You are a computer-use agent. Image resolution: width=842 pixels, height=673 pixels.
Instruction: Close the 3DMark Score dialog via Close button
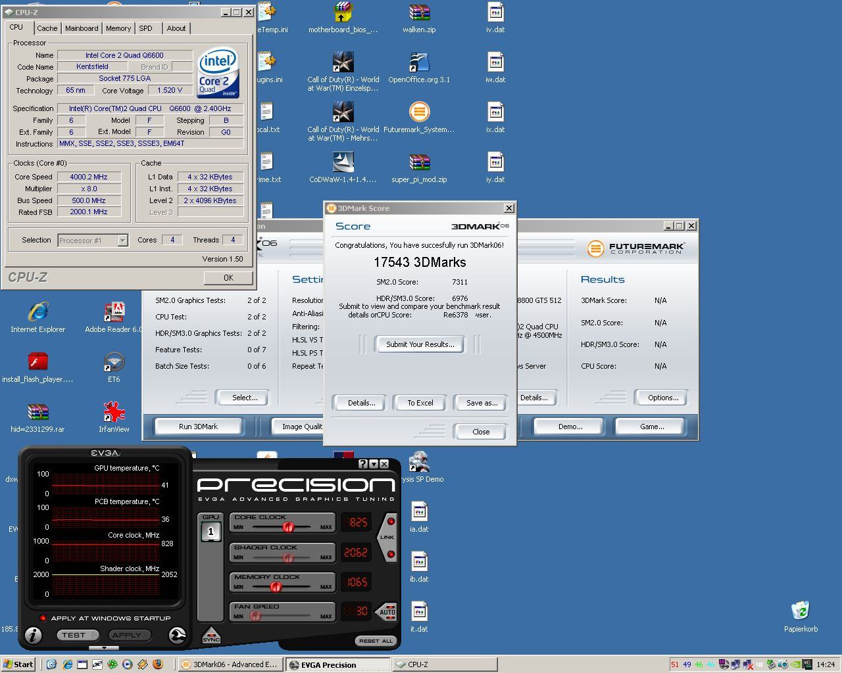(481, 432)
